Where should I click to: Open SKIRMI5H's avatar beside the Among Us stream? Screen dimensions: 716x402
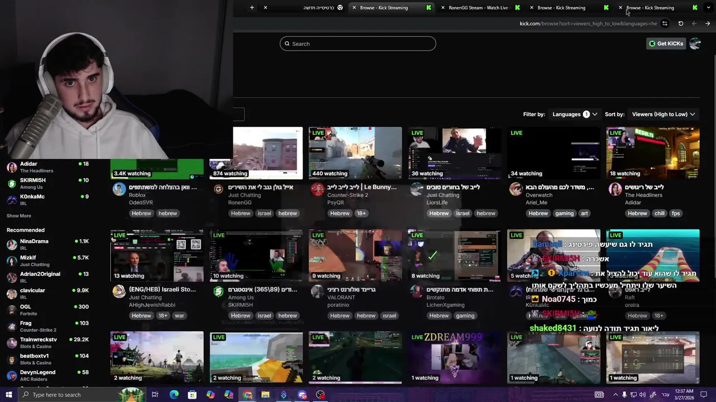click(218, 291)
